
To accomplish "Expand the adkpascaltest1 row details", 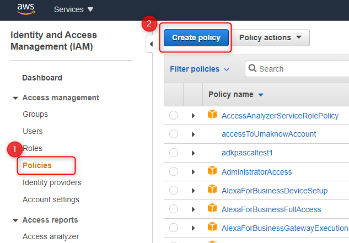I will 193,153.
